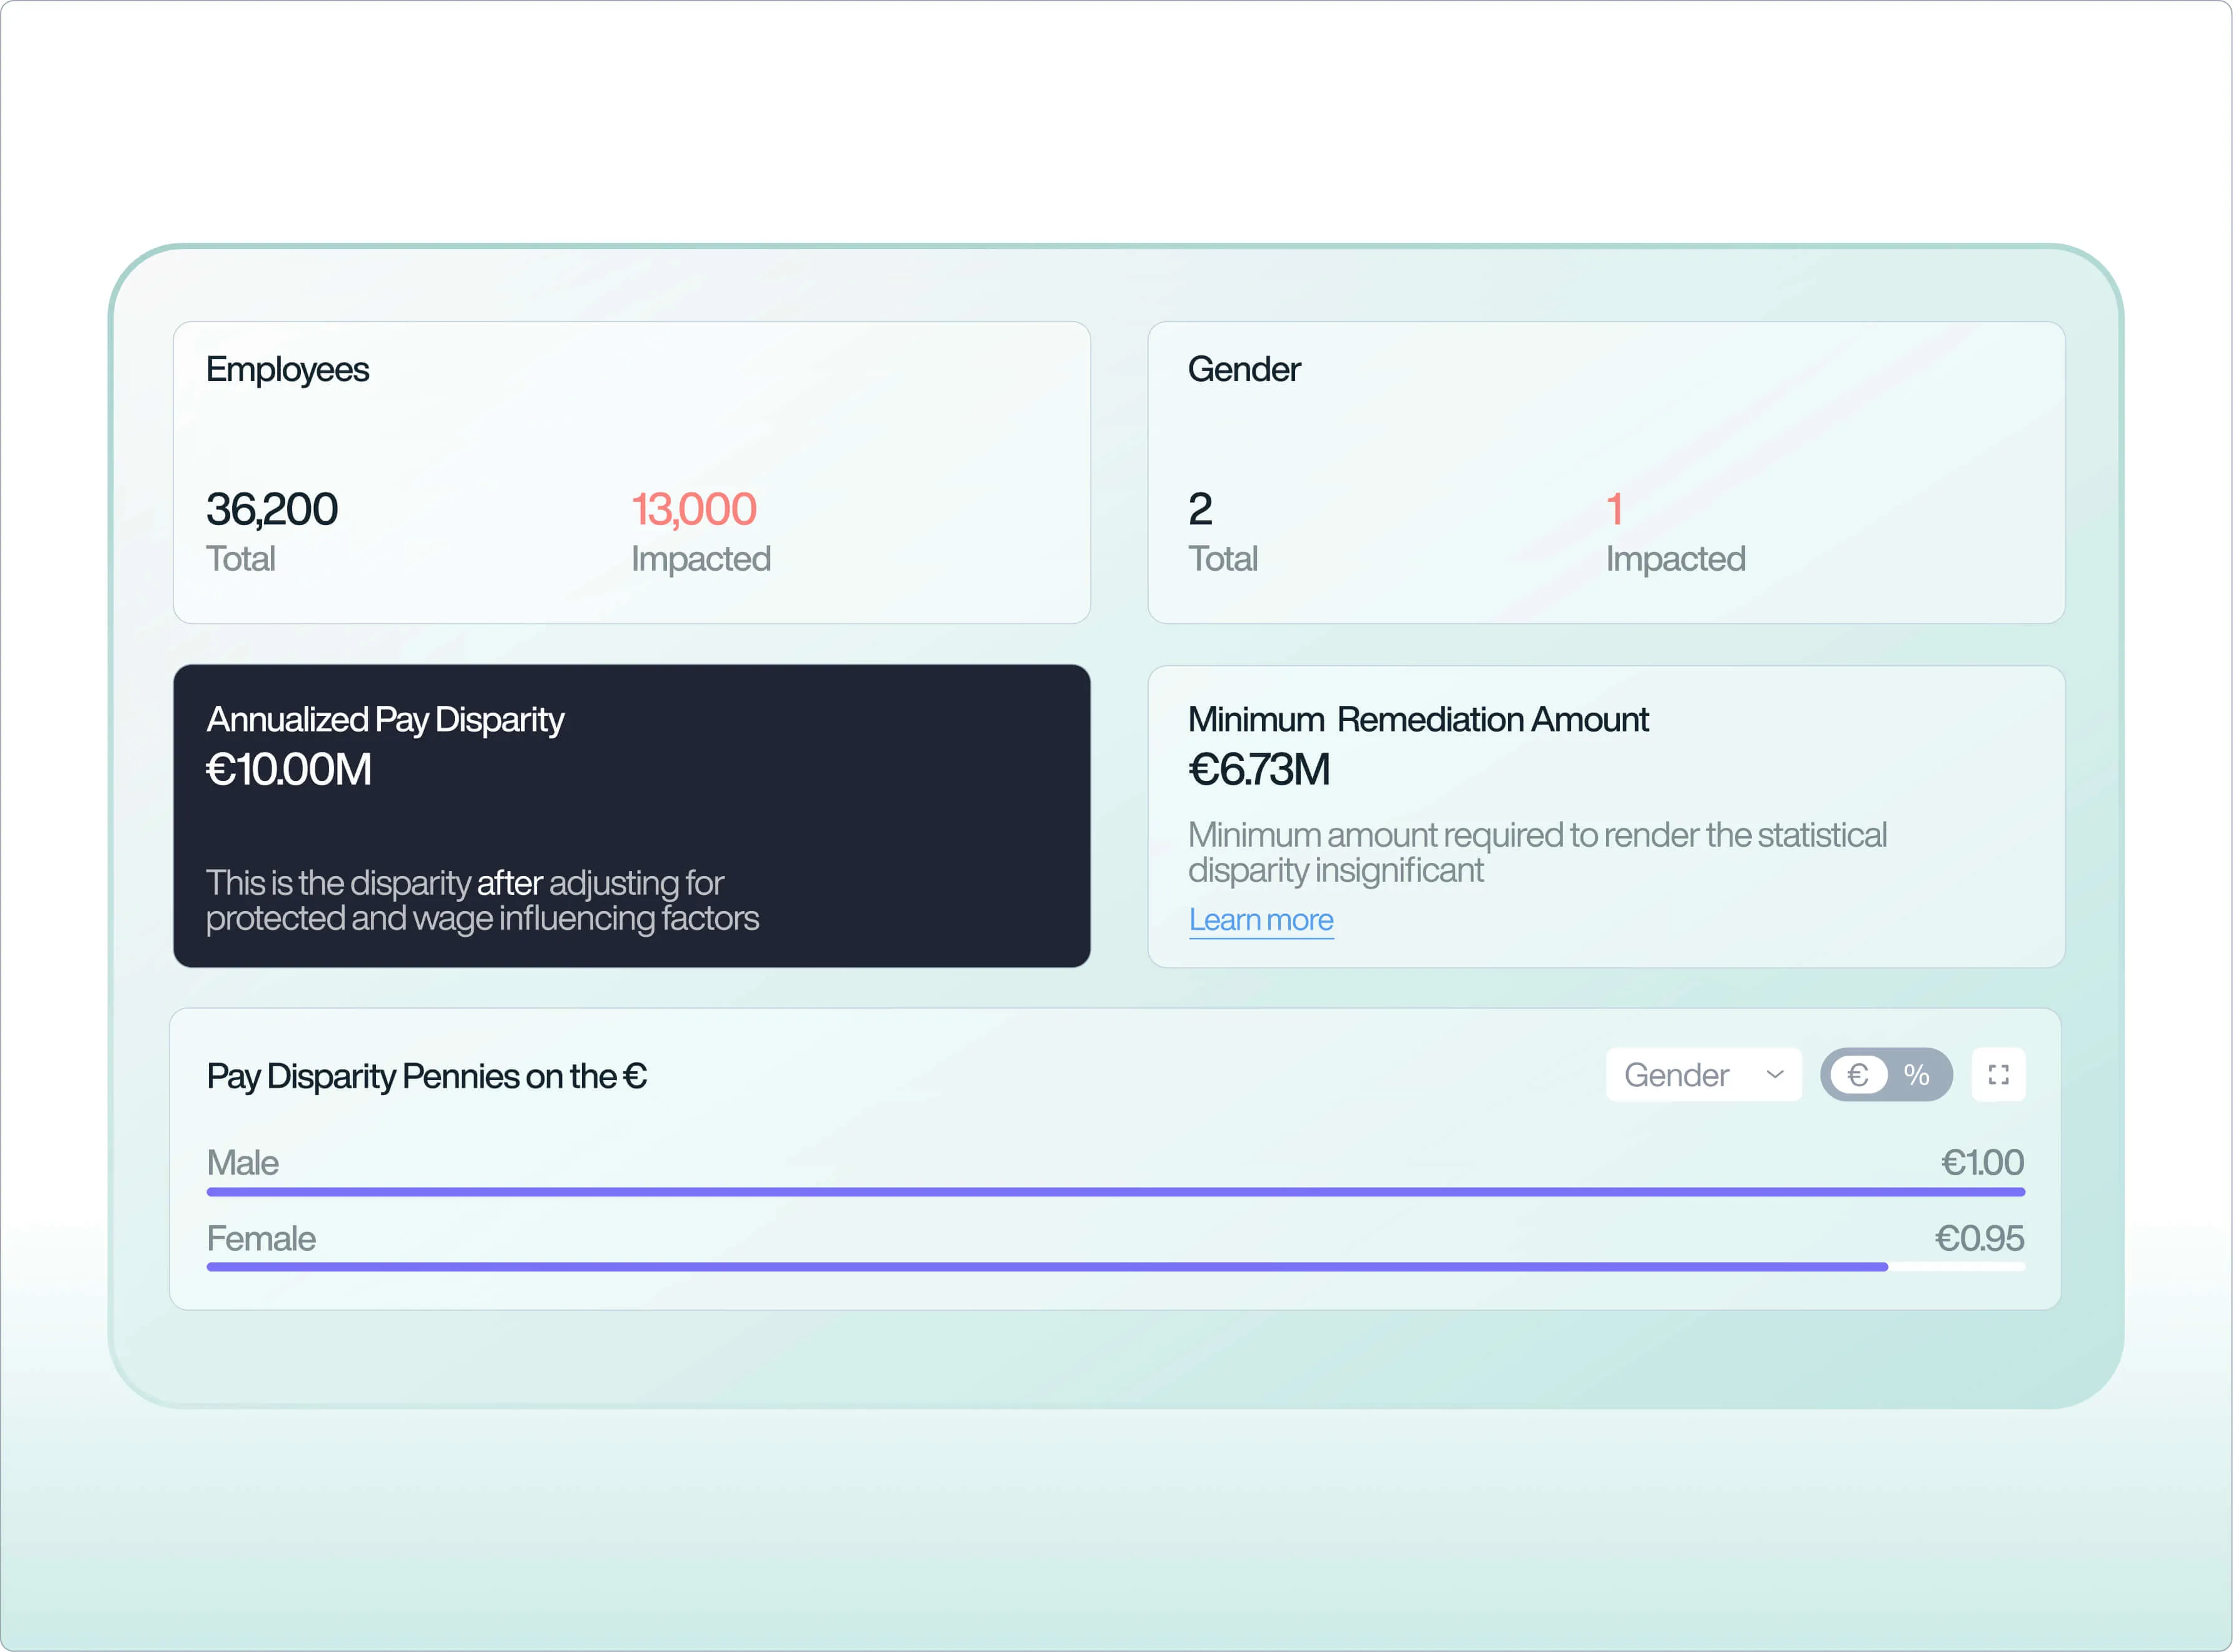This screenshot has height=1652, width=2233.
Task: Open the Gender dropdown
Action: (1703, 1075)
